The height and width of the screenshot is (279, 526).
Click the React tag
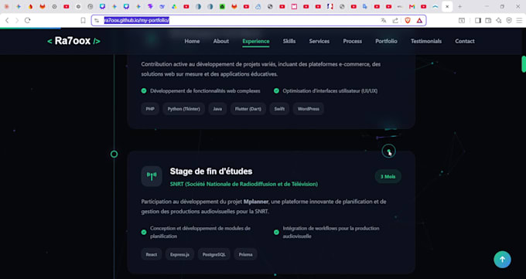152,254
